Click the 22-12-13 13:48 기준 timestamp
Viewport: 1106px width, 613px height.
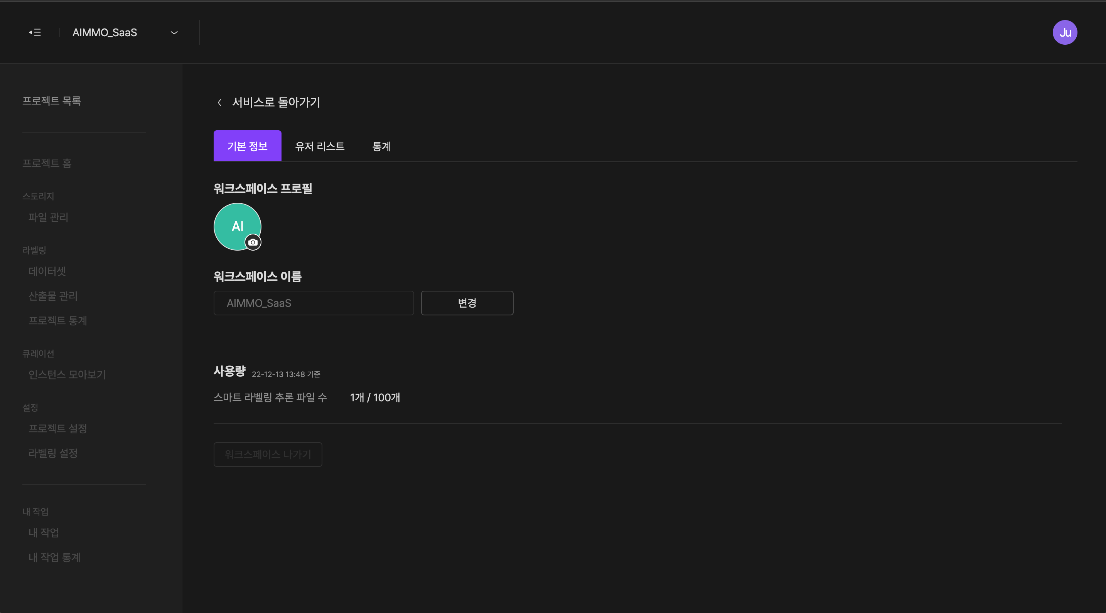tap(286, 374)
